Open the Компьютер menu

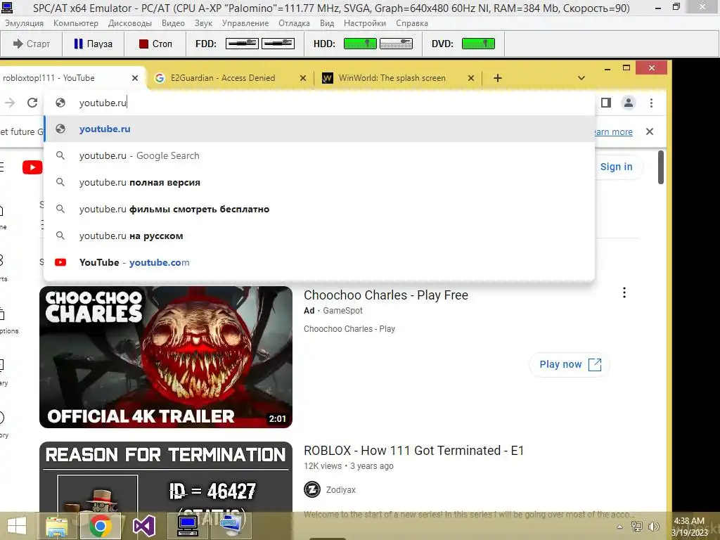[76, 23]
